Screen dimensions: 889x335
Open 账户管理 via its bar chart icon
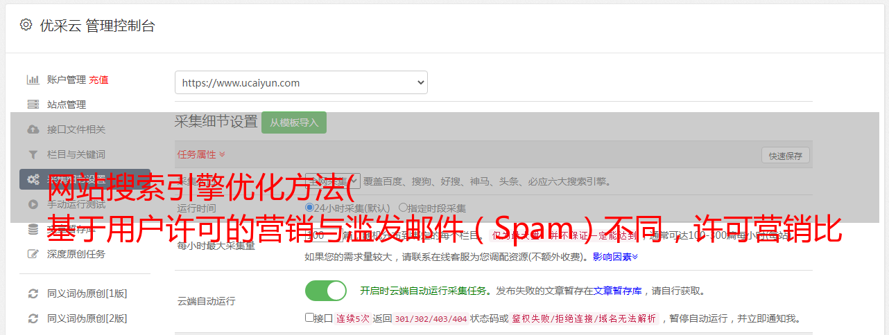click(x=33, y=80)
